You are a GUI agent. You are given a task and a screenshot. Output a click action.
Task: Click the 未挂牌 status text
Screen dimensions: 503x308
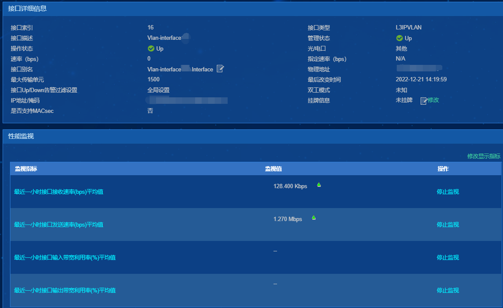click(404, 100)
